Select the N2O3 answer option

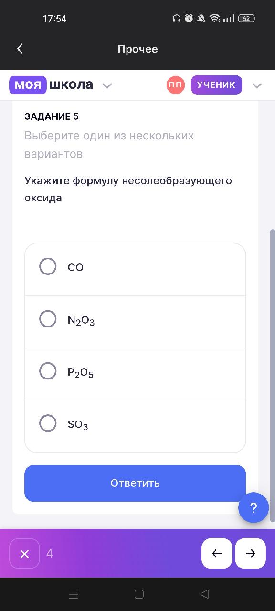(135, 322)
